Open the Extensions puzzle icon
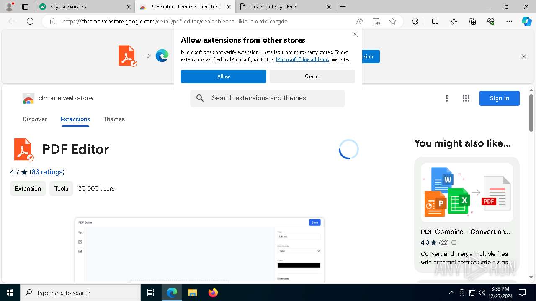Image resolution: width=536 pixels, height=301 pixels. (415, 21)
